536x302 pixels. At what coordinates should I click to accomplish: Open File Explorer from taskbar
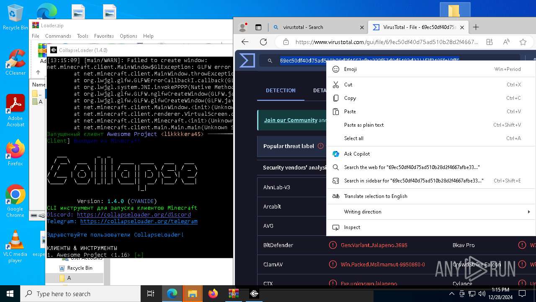[x=192, y=294]
